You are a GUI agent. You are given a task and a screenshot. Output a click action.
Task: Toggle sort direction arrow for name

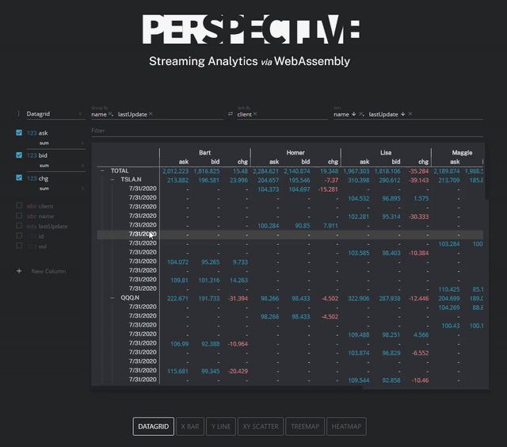tap(353, 114)
